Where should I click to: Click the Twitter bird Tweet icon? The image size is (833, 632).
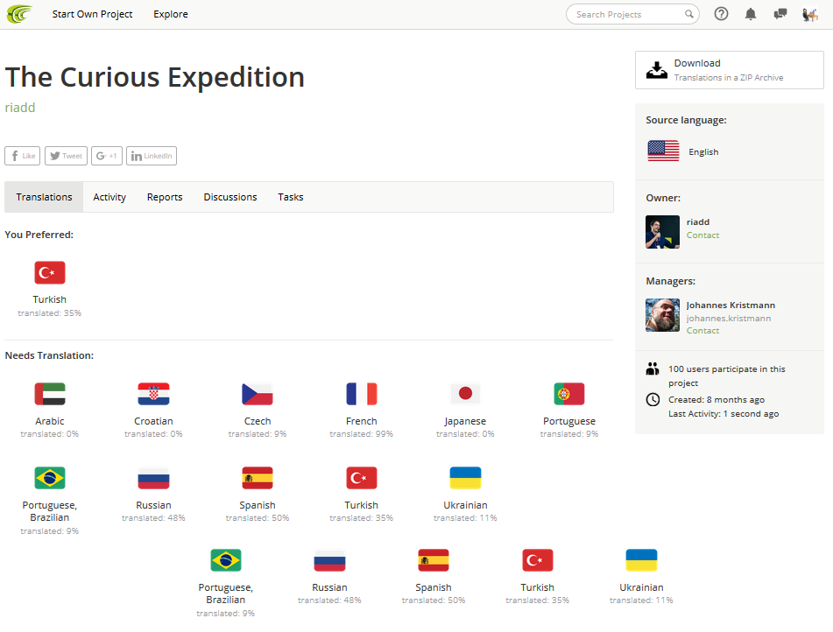point(66,156)
